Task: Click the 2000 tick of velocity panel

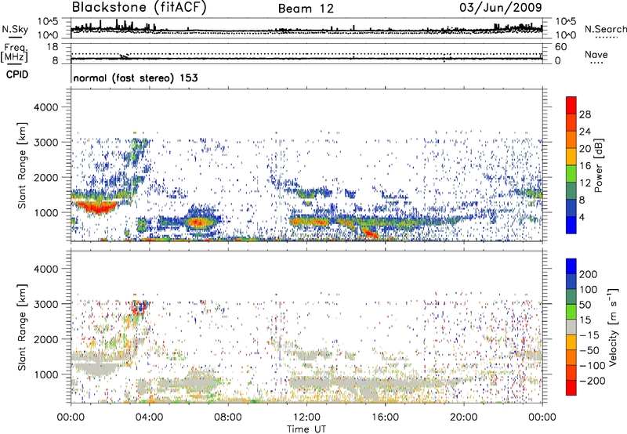Action: tap(45, 339)
